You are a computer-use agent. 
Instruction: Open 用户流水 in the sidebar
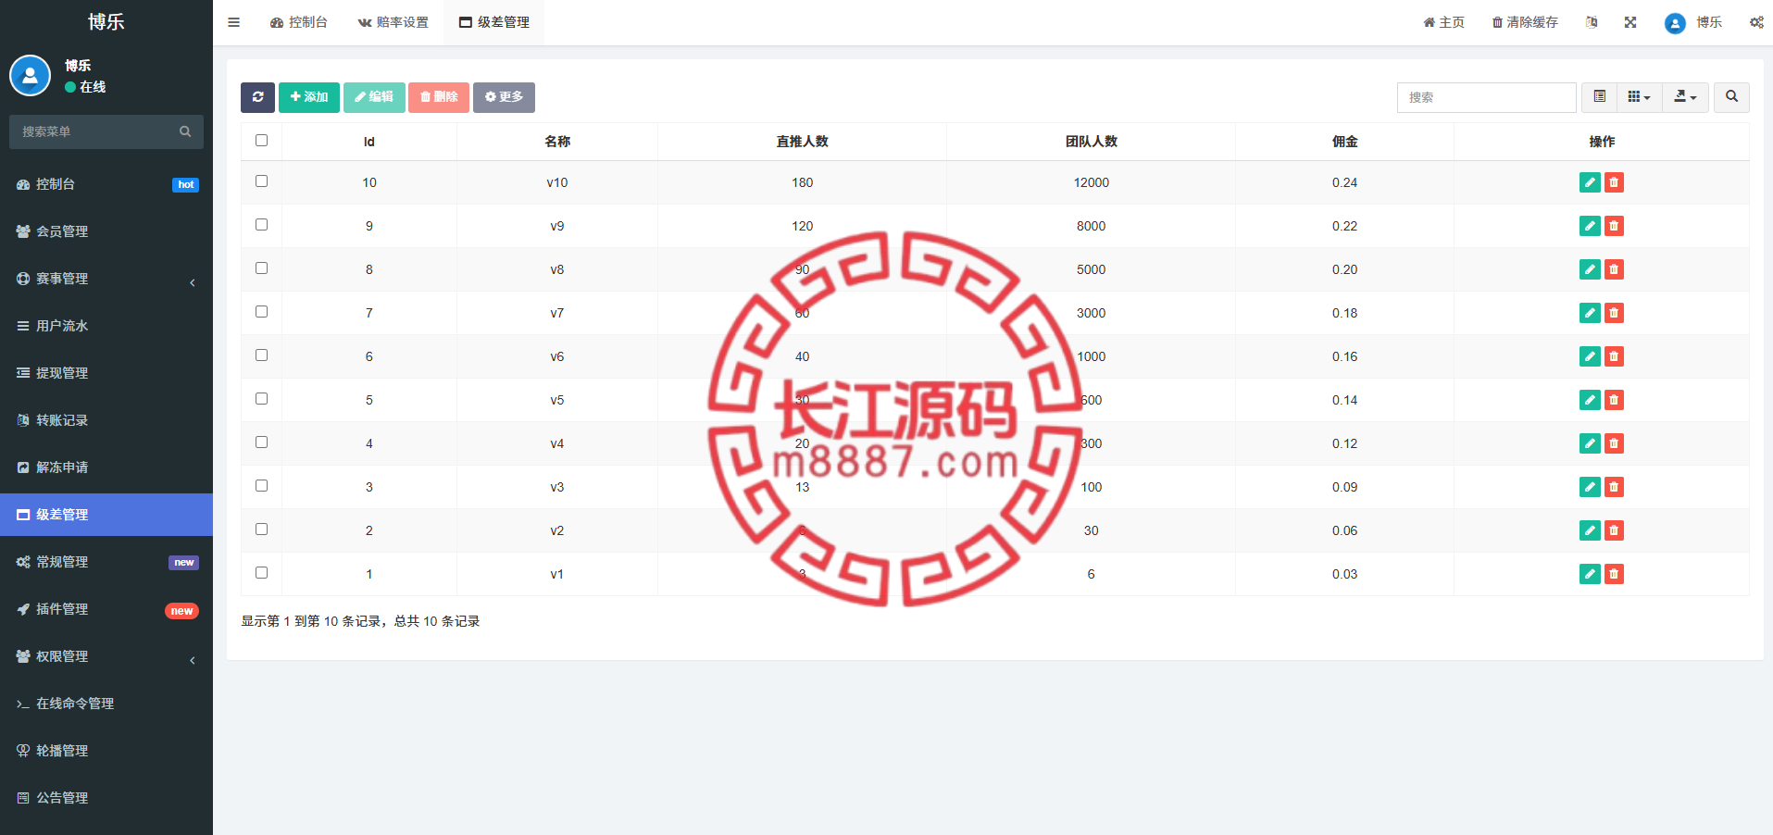pos(106,326)
